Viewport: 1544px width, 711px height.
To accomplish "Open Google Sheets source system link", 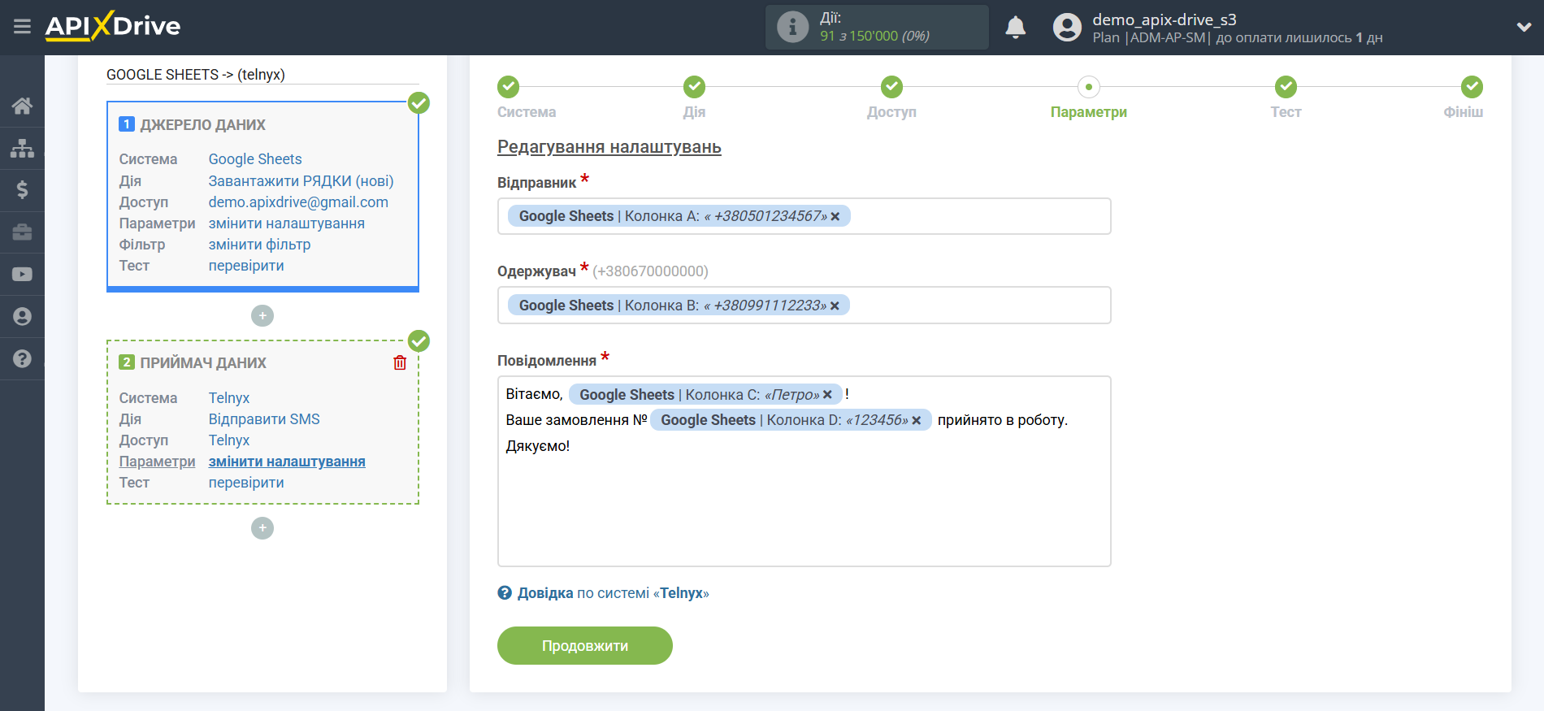I will pos(255,159).
